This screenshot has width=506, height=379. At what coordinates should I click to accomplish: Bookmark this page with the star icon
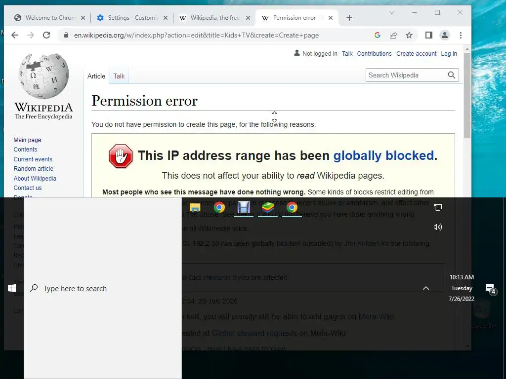pos(409,35)
